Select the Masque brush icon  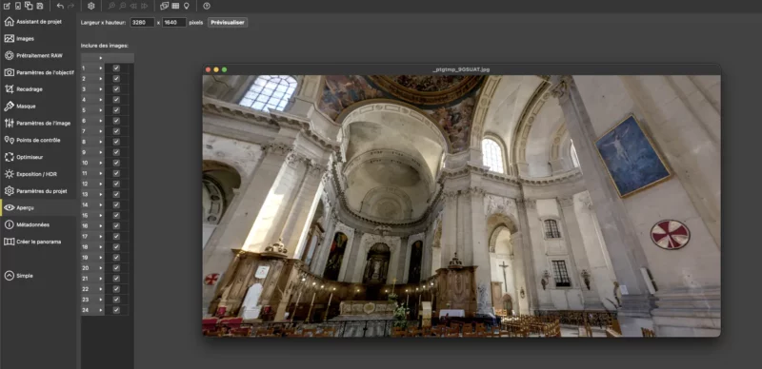(x=9, y=106)
